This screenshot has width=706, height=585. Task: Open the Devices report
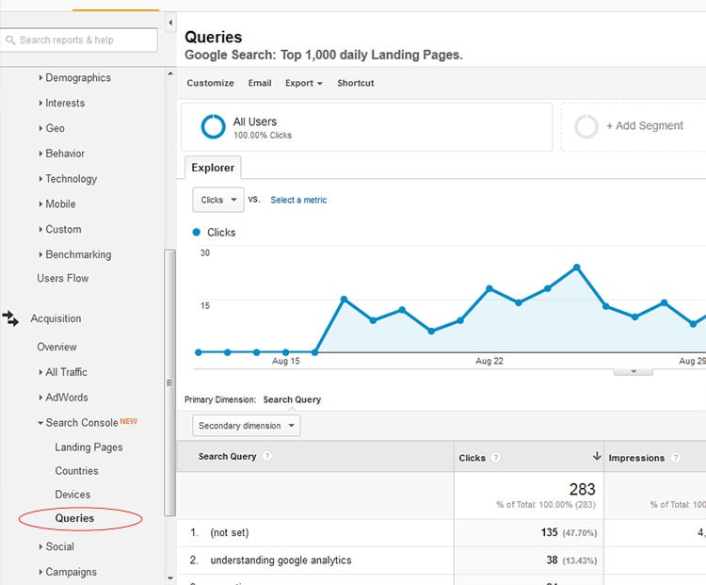(72, 495)
